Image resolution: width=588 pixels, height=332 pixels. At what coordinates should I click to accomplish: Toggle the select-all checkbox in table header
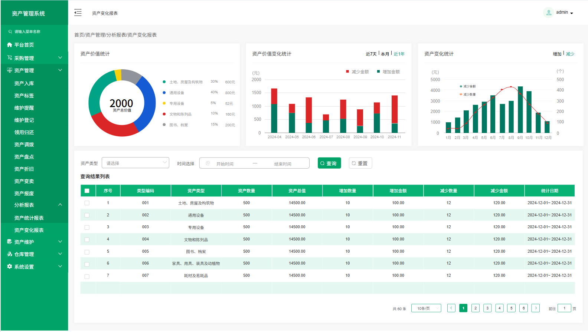(x=87, y=191)
